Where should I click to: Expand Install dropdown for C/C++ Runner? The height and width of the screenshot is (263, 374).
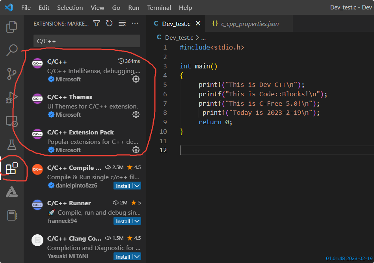pyautogui.click(x=137, y=221)
